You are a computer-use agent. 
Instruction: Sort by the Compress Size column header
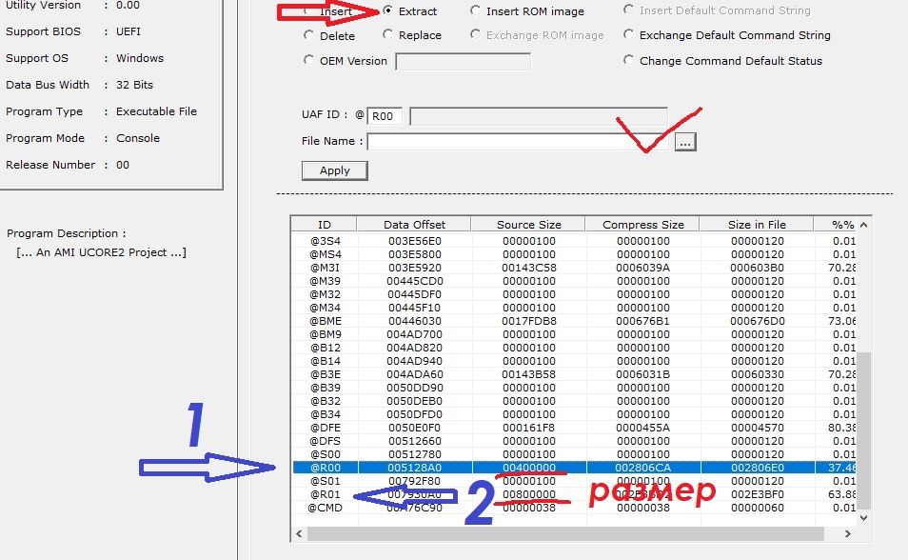tap(642, 225)
